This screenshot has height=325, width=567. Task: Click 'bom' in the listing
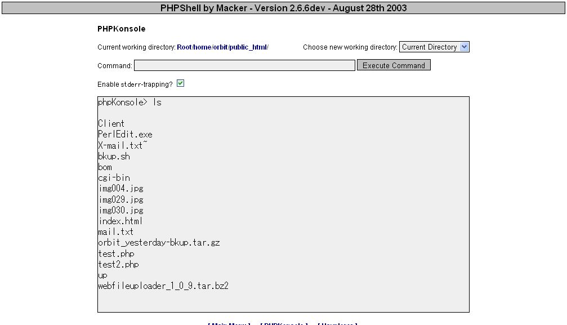[105, 167]
